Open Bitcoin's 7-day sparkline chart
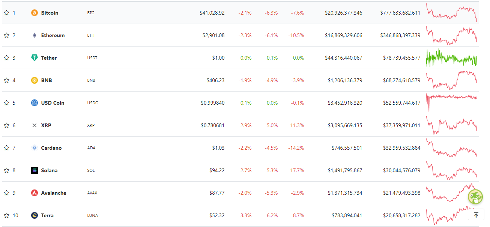The image size is (490, 227). coord(451,13)
